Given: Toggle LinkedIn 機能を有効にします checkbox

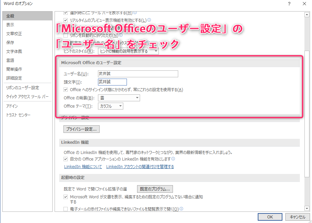Looking at the screenshot, I should 65,159.
